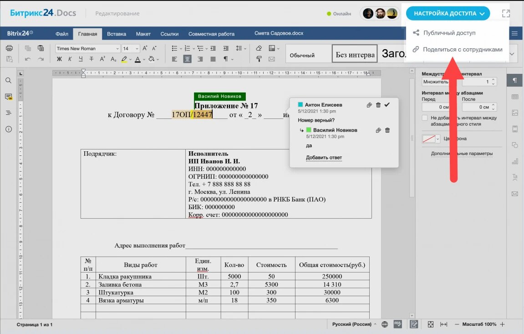Open the font color dropdown arrow

pyautogui.click(x=144, y=60)
